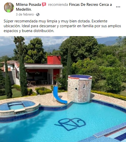The width and height of the screenshot is (126, 142).
Task: Click the globe public audience icon
Action: click(x=38, y=15)
